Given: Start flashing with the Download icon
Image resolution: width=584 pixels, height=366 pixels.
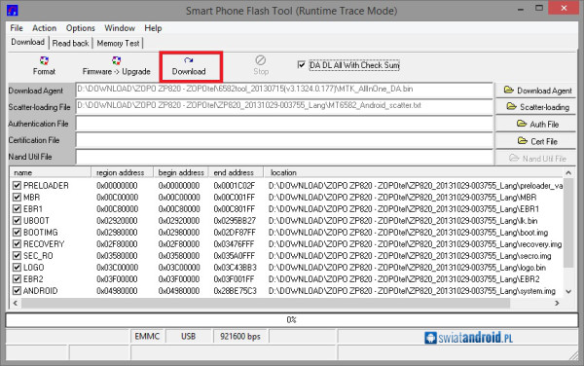Looking at the screenshot, I should coord(189,60).
